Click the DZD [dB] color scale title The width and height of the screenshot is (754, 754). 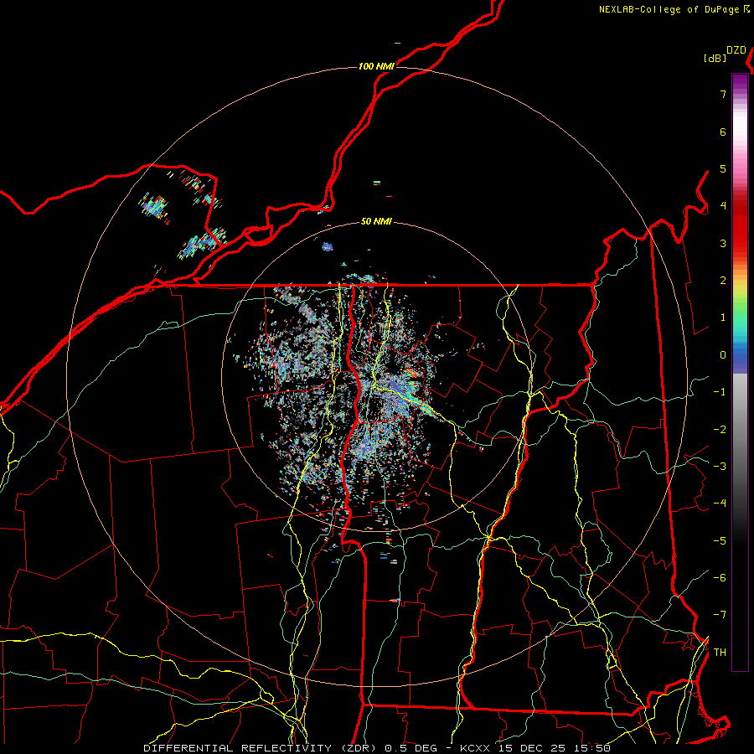coord(725,54)
